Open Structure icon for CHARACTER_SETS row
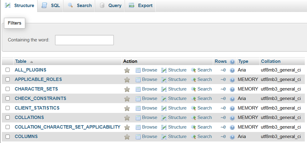 [x=164, y=89]
